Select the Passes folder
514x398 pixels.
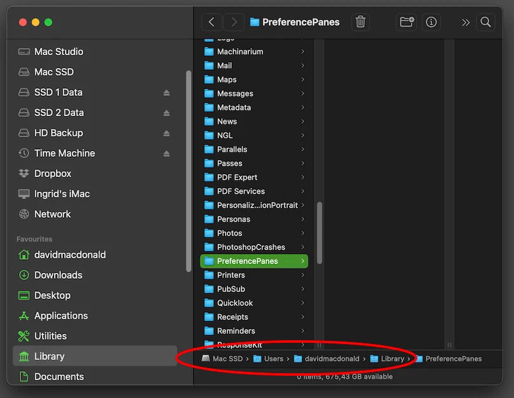[254, 164]
